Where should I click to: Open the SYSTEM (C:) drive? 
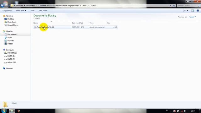pos(12,53)
